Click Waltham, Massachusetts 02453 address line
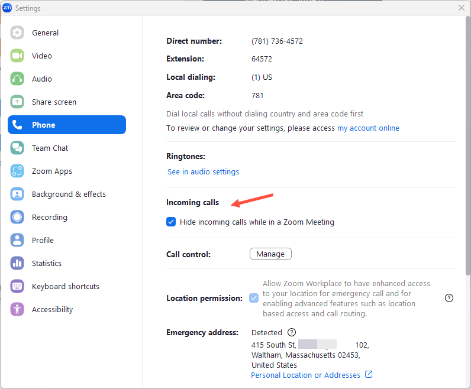Image resolution: width=471 pixels, height=389 pixels. (305, 355)
